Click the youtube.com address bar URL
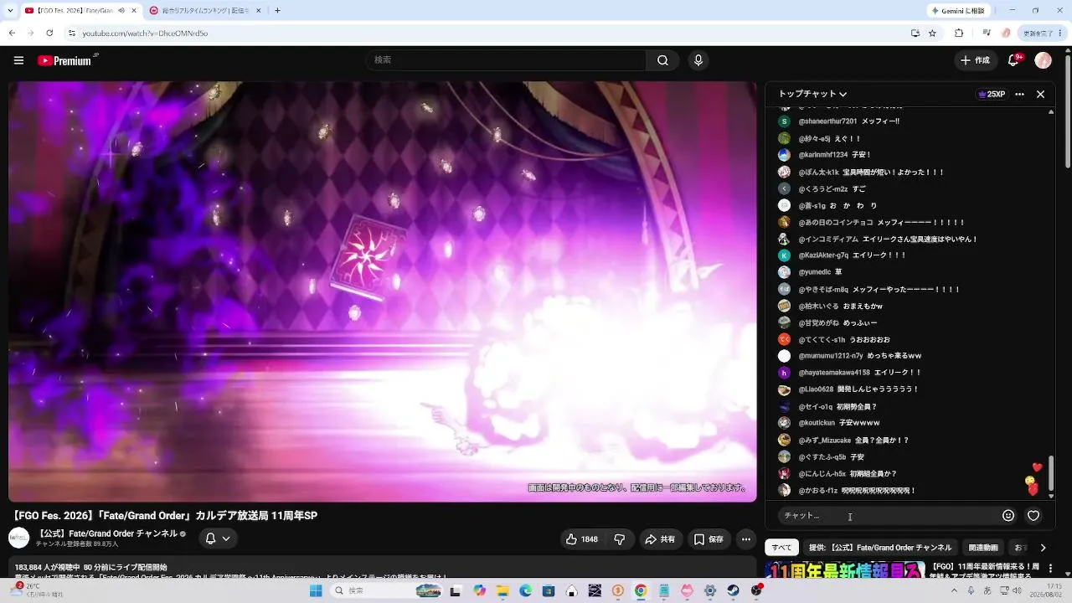 pos(145,33)
